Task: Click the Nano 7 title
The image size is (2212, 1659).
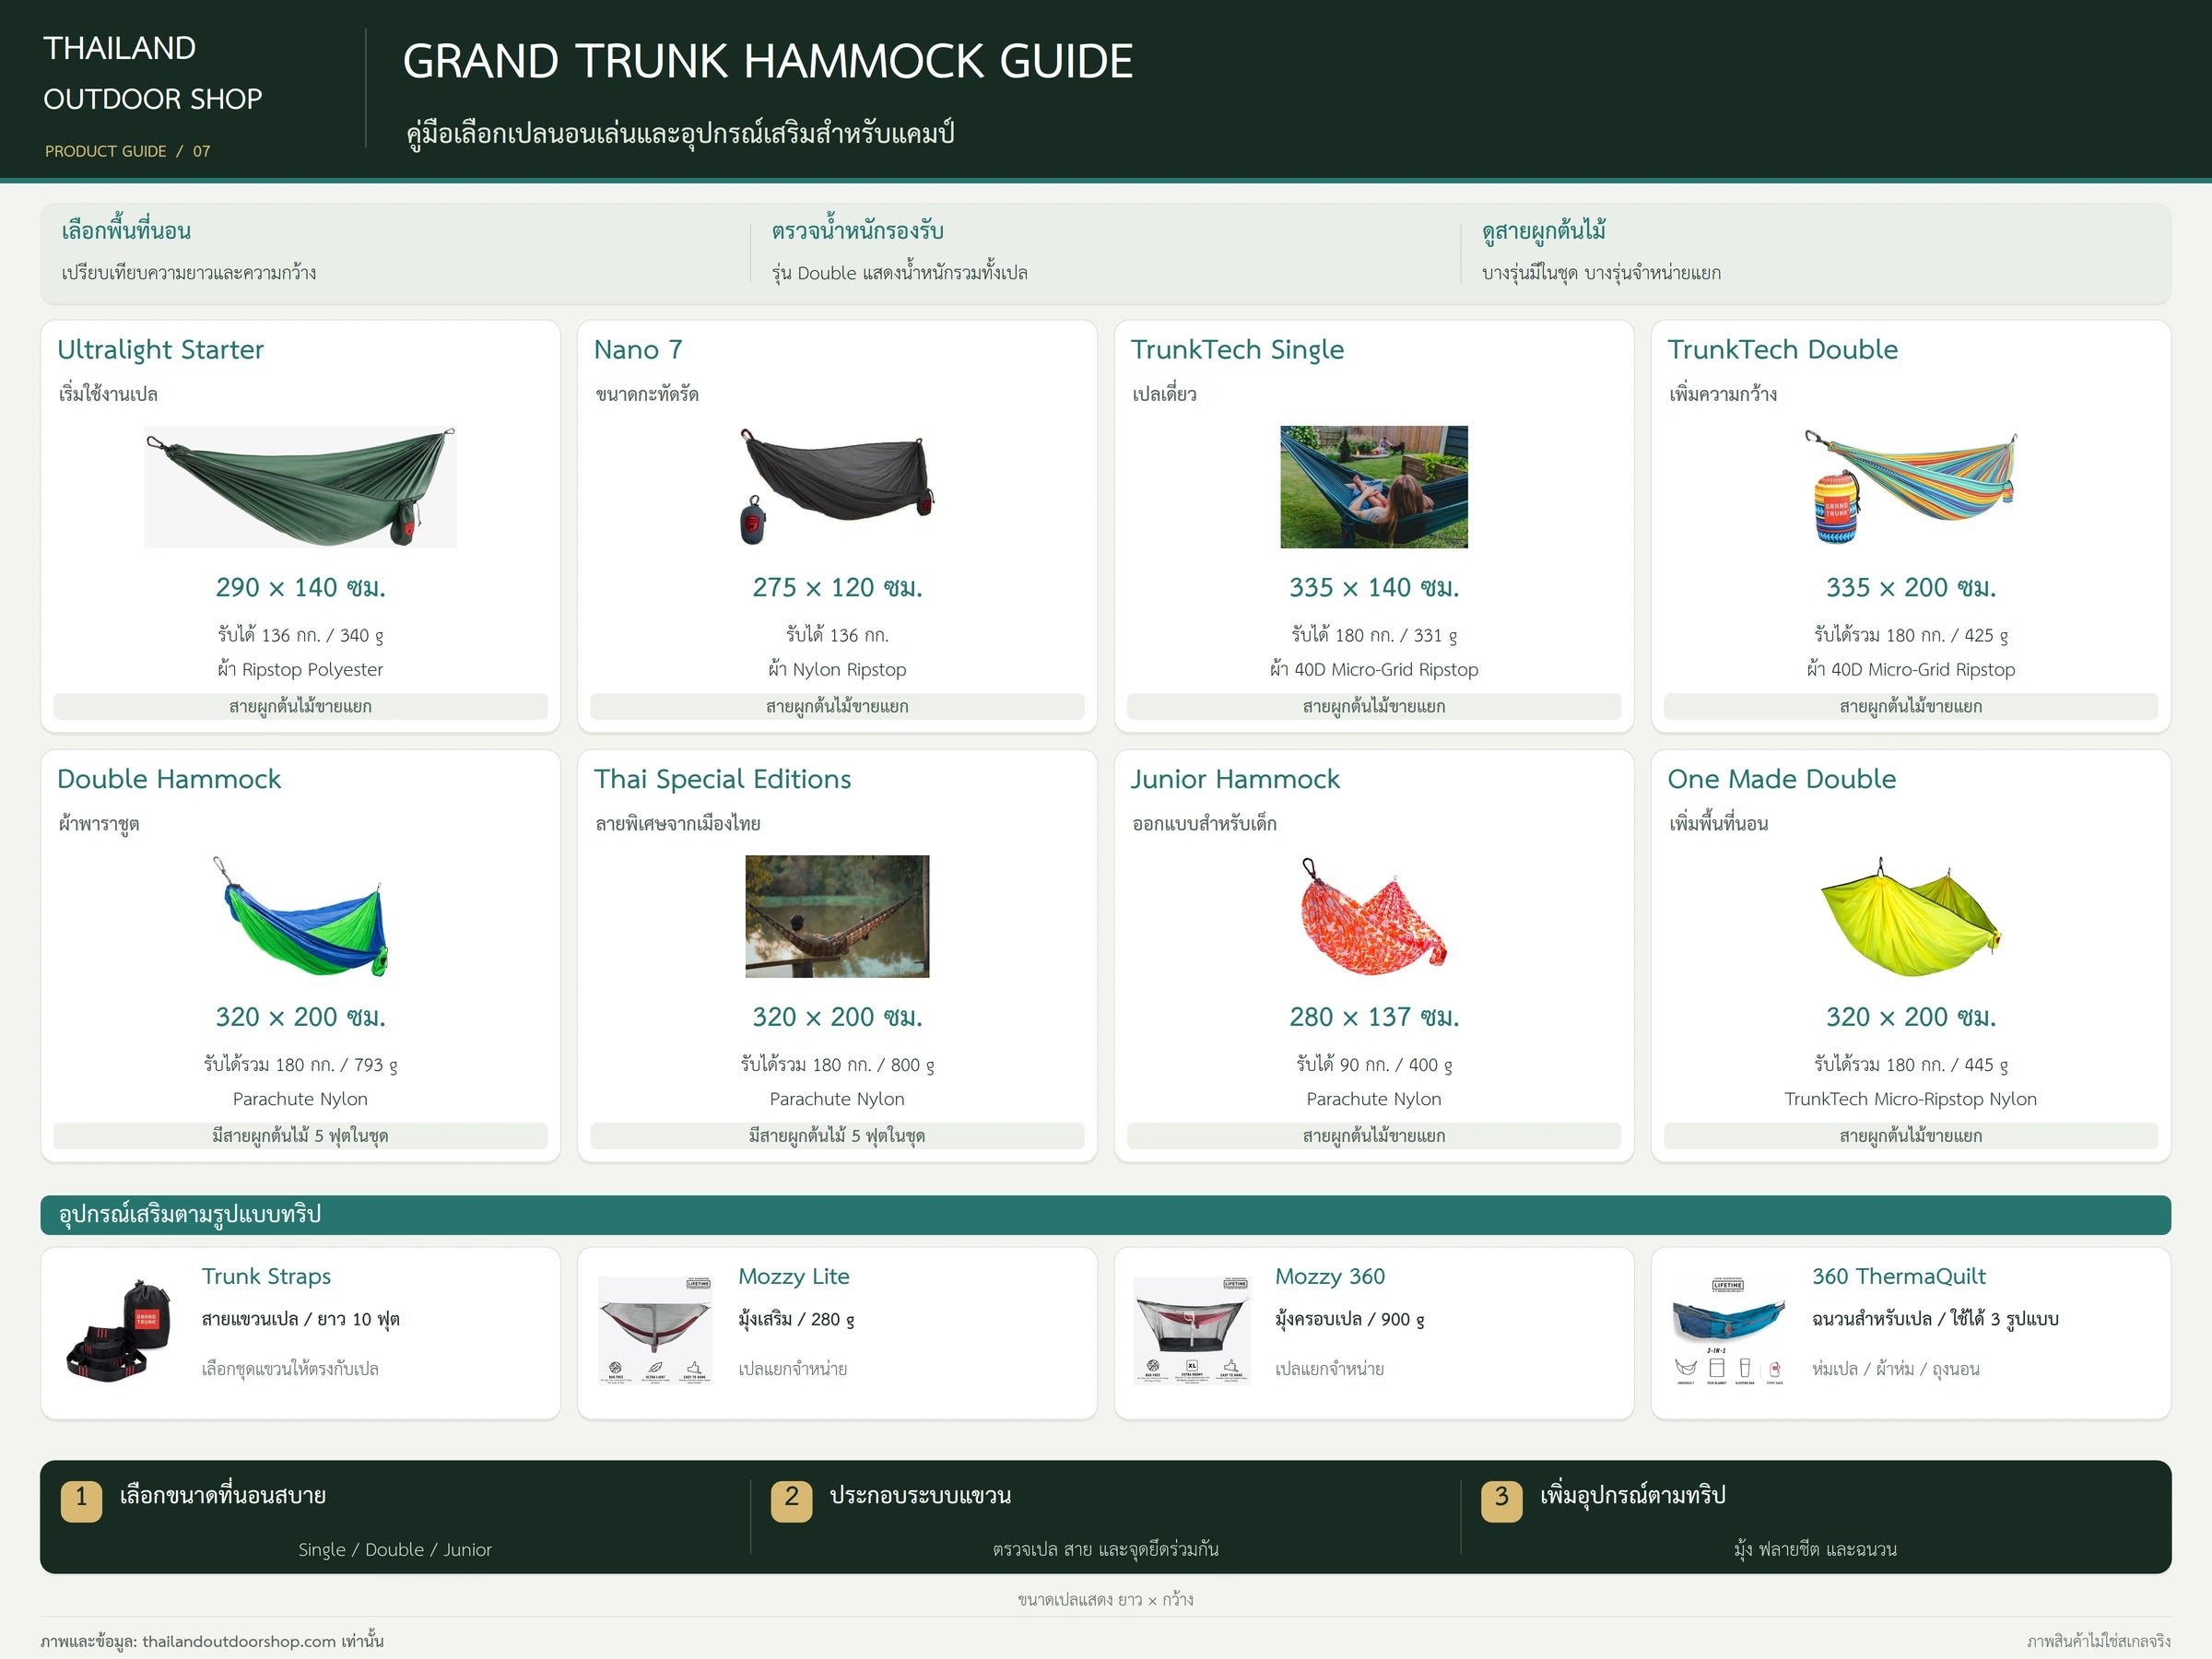Action: (x=638, y=350)
